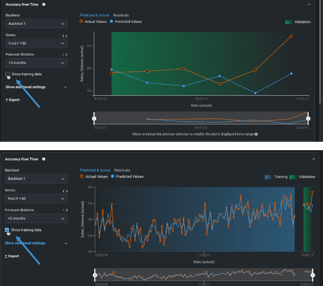Uncheck the checked Show training data checkbox
Image resolution: width=323 pixels, height=286 pixels.
(x=7, y=230)
